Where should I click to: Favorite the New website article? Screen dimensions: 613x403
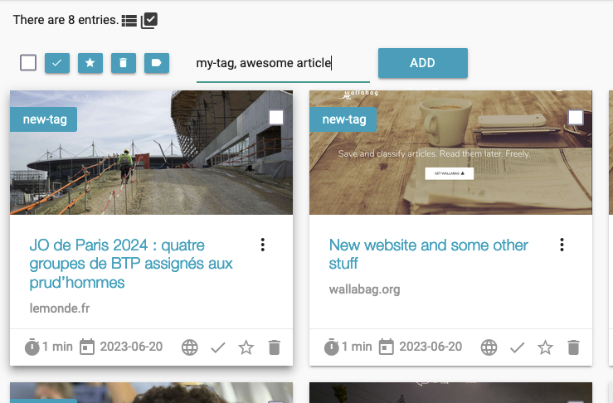coord(545,347)
